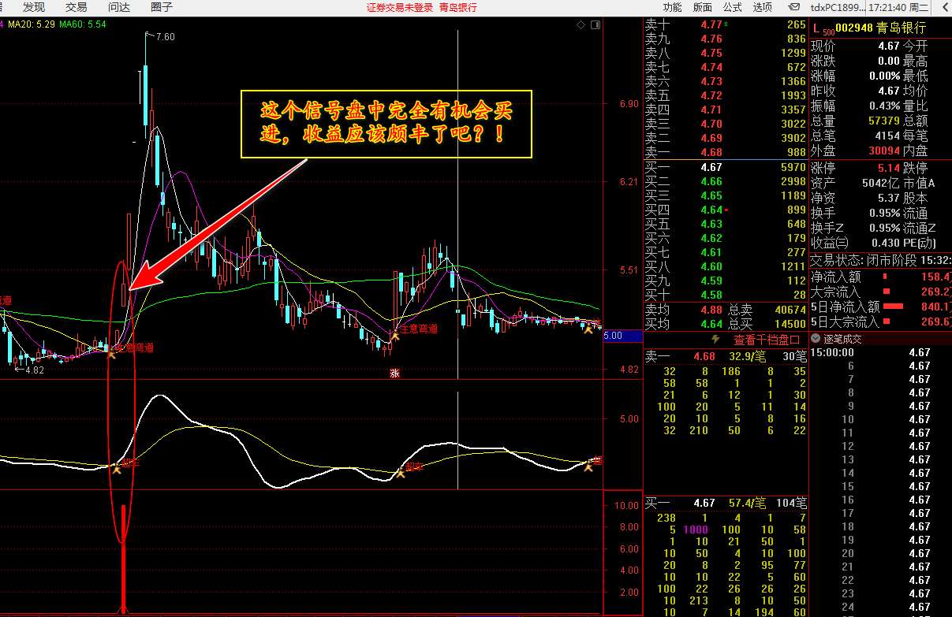Open the 圈子 tab

161,7
